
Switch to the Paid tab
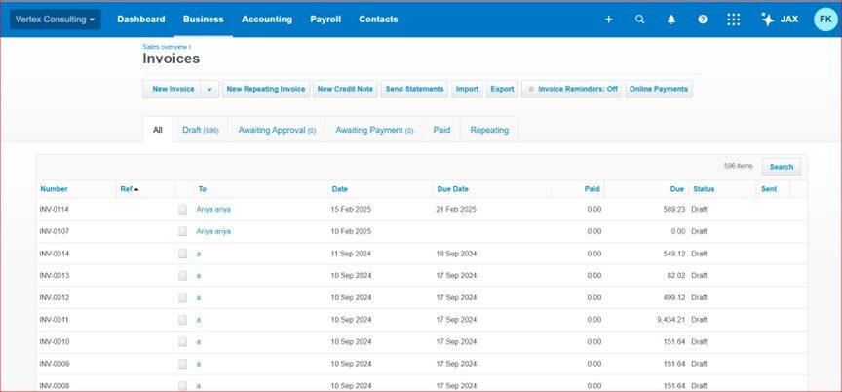click(441, 130)
